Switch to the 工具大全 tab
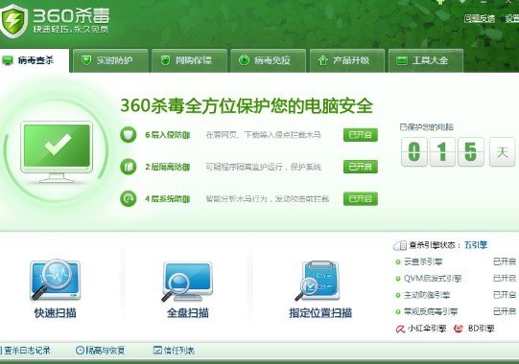Image resolution: width=519 pixels, height=364 pixels. (426, 60)
